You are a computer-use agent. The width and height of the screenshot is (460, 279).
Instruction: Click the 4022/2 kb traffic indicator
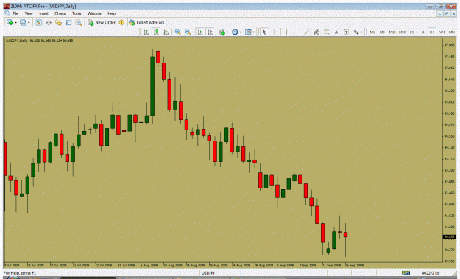pos(431,273)
